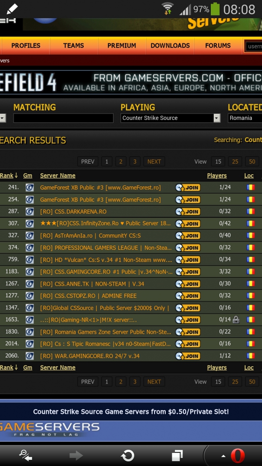Viewport: 262px width, 466px height.
Task: Tap the browser back navigation icon
Action: (25, 456)
